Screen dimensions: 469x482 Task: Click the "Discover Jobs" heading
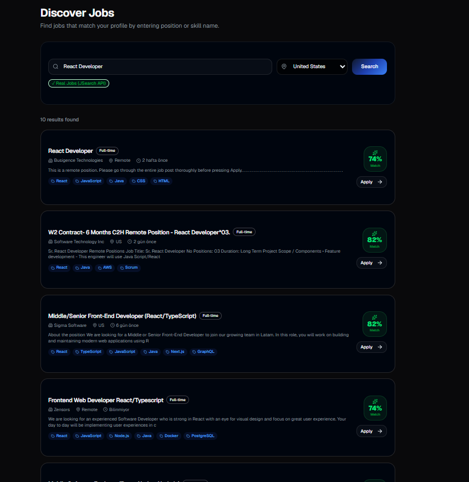pos(77,13)
